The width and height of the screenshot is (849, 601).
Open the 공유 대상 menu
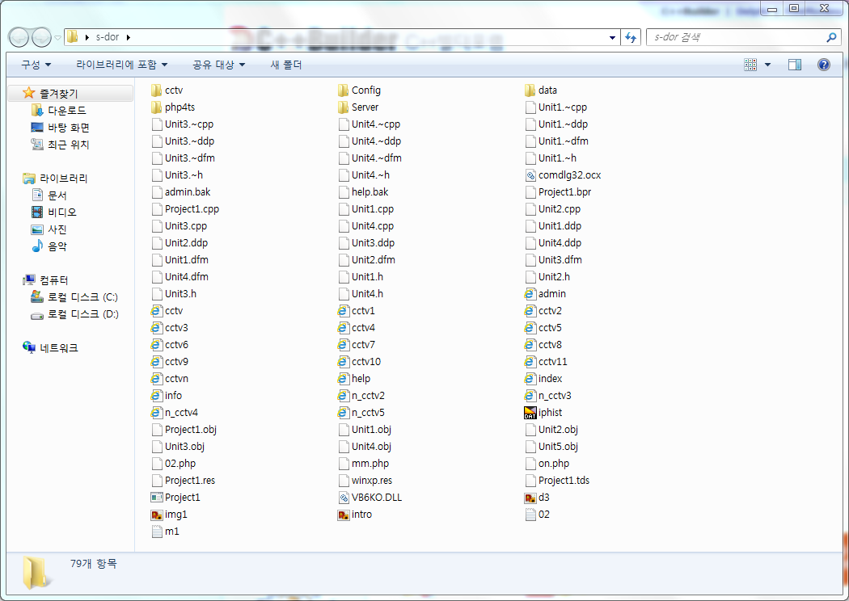click(218, 65)
